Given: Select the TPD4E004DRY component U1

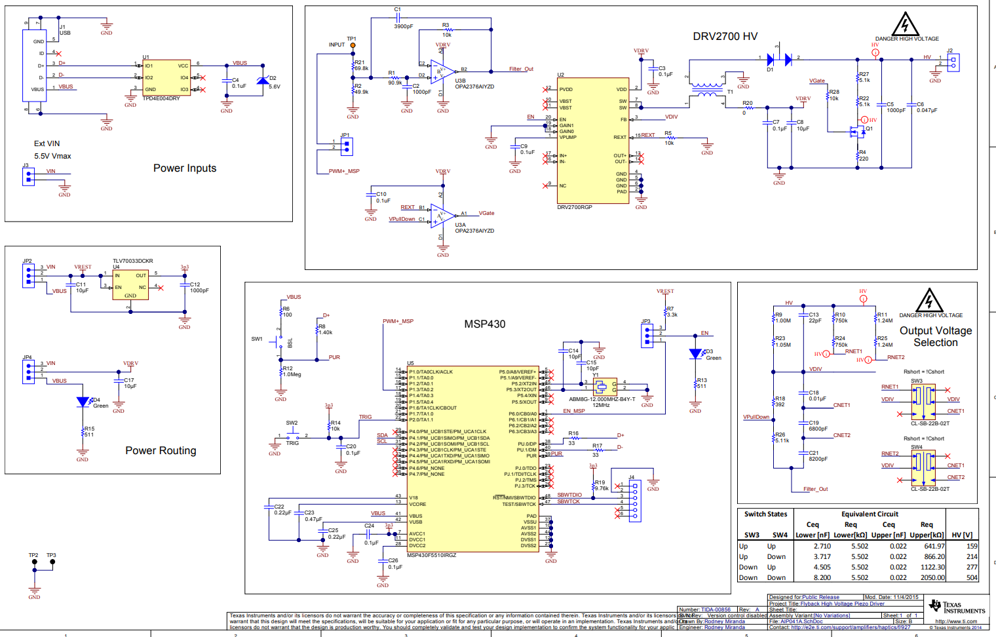Looking at the screenshot, I should (166, 77).
